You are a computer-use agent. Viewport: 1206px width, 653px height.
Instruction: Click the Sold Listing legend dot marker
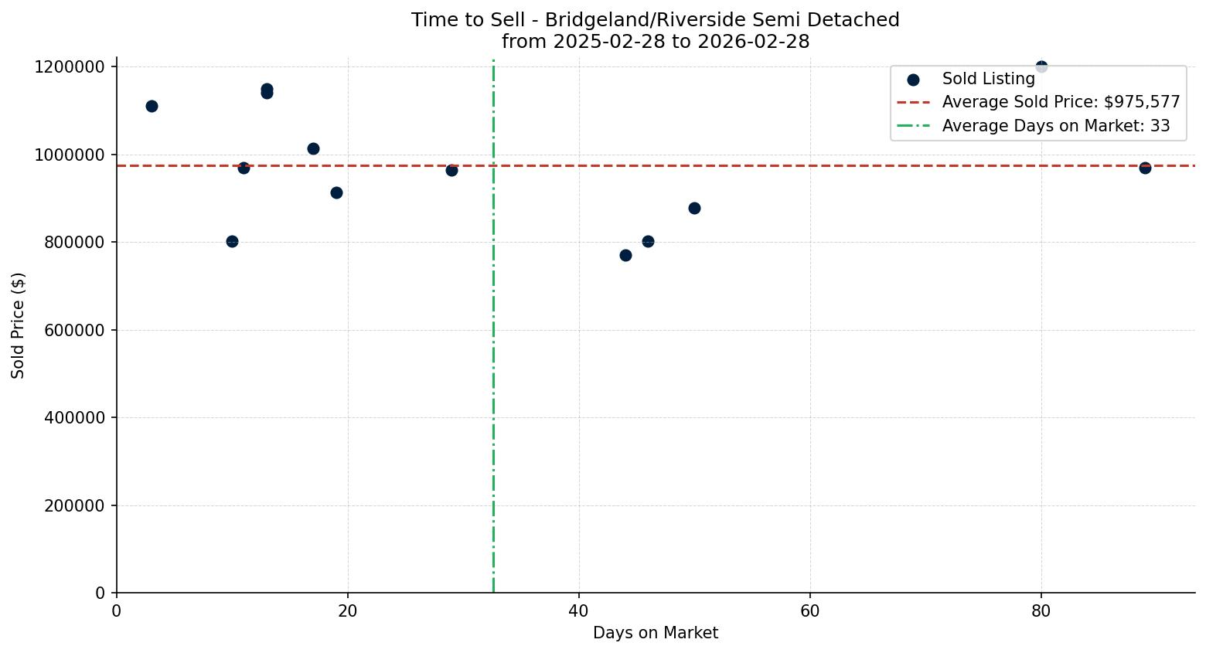(913, 80)
